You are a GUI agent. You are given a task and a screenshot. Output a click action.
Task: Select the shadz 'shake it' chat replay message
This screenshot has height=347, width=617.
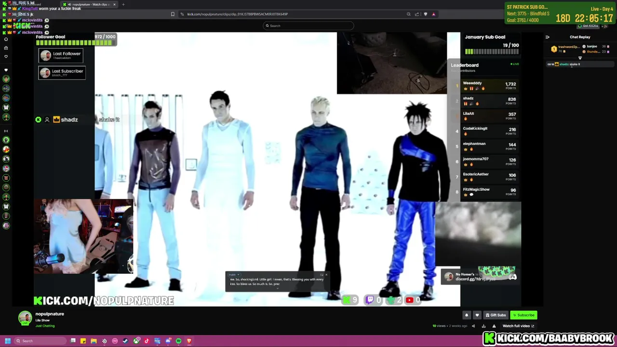tap(580, 64)
